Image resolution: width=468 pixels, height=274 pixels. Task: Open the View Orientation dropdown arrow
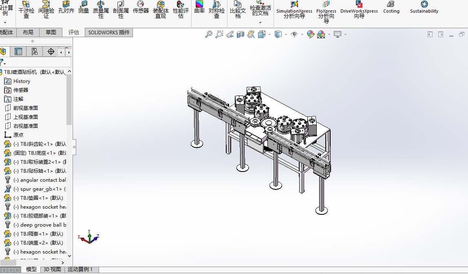(x=269, y=34)
